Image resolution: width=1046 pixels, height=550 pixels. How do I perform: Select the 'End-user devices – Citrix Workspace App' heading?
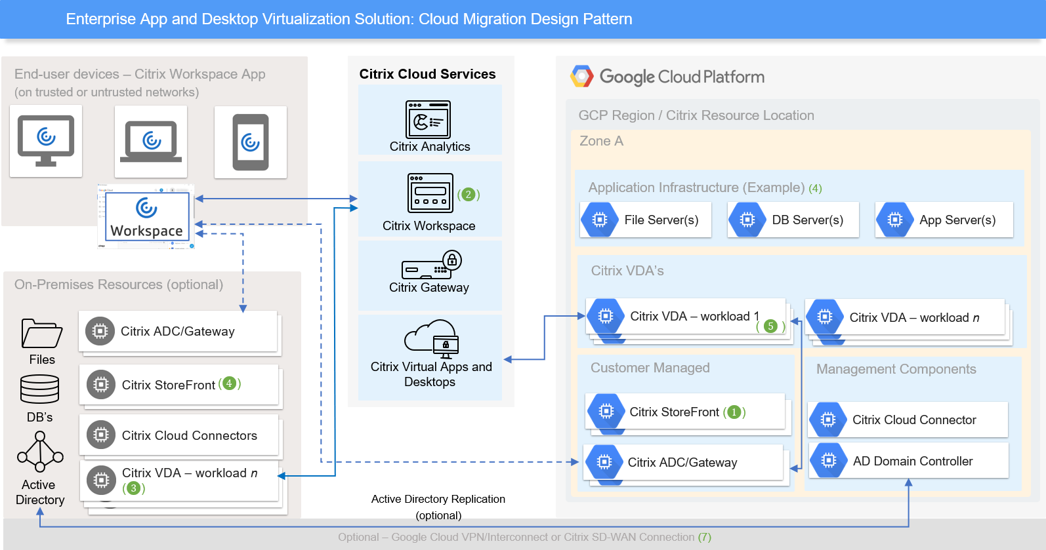click(x=140, y=74)
